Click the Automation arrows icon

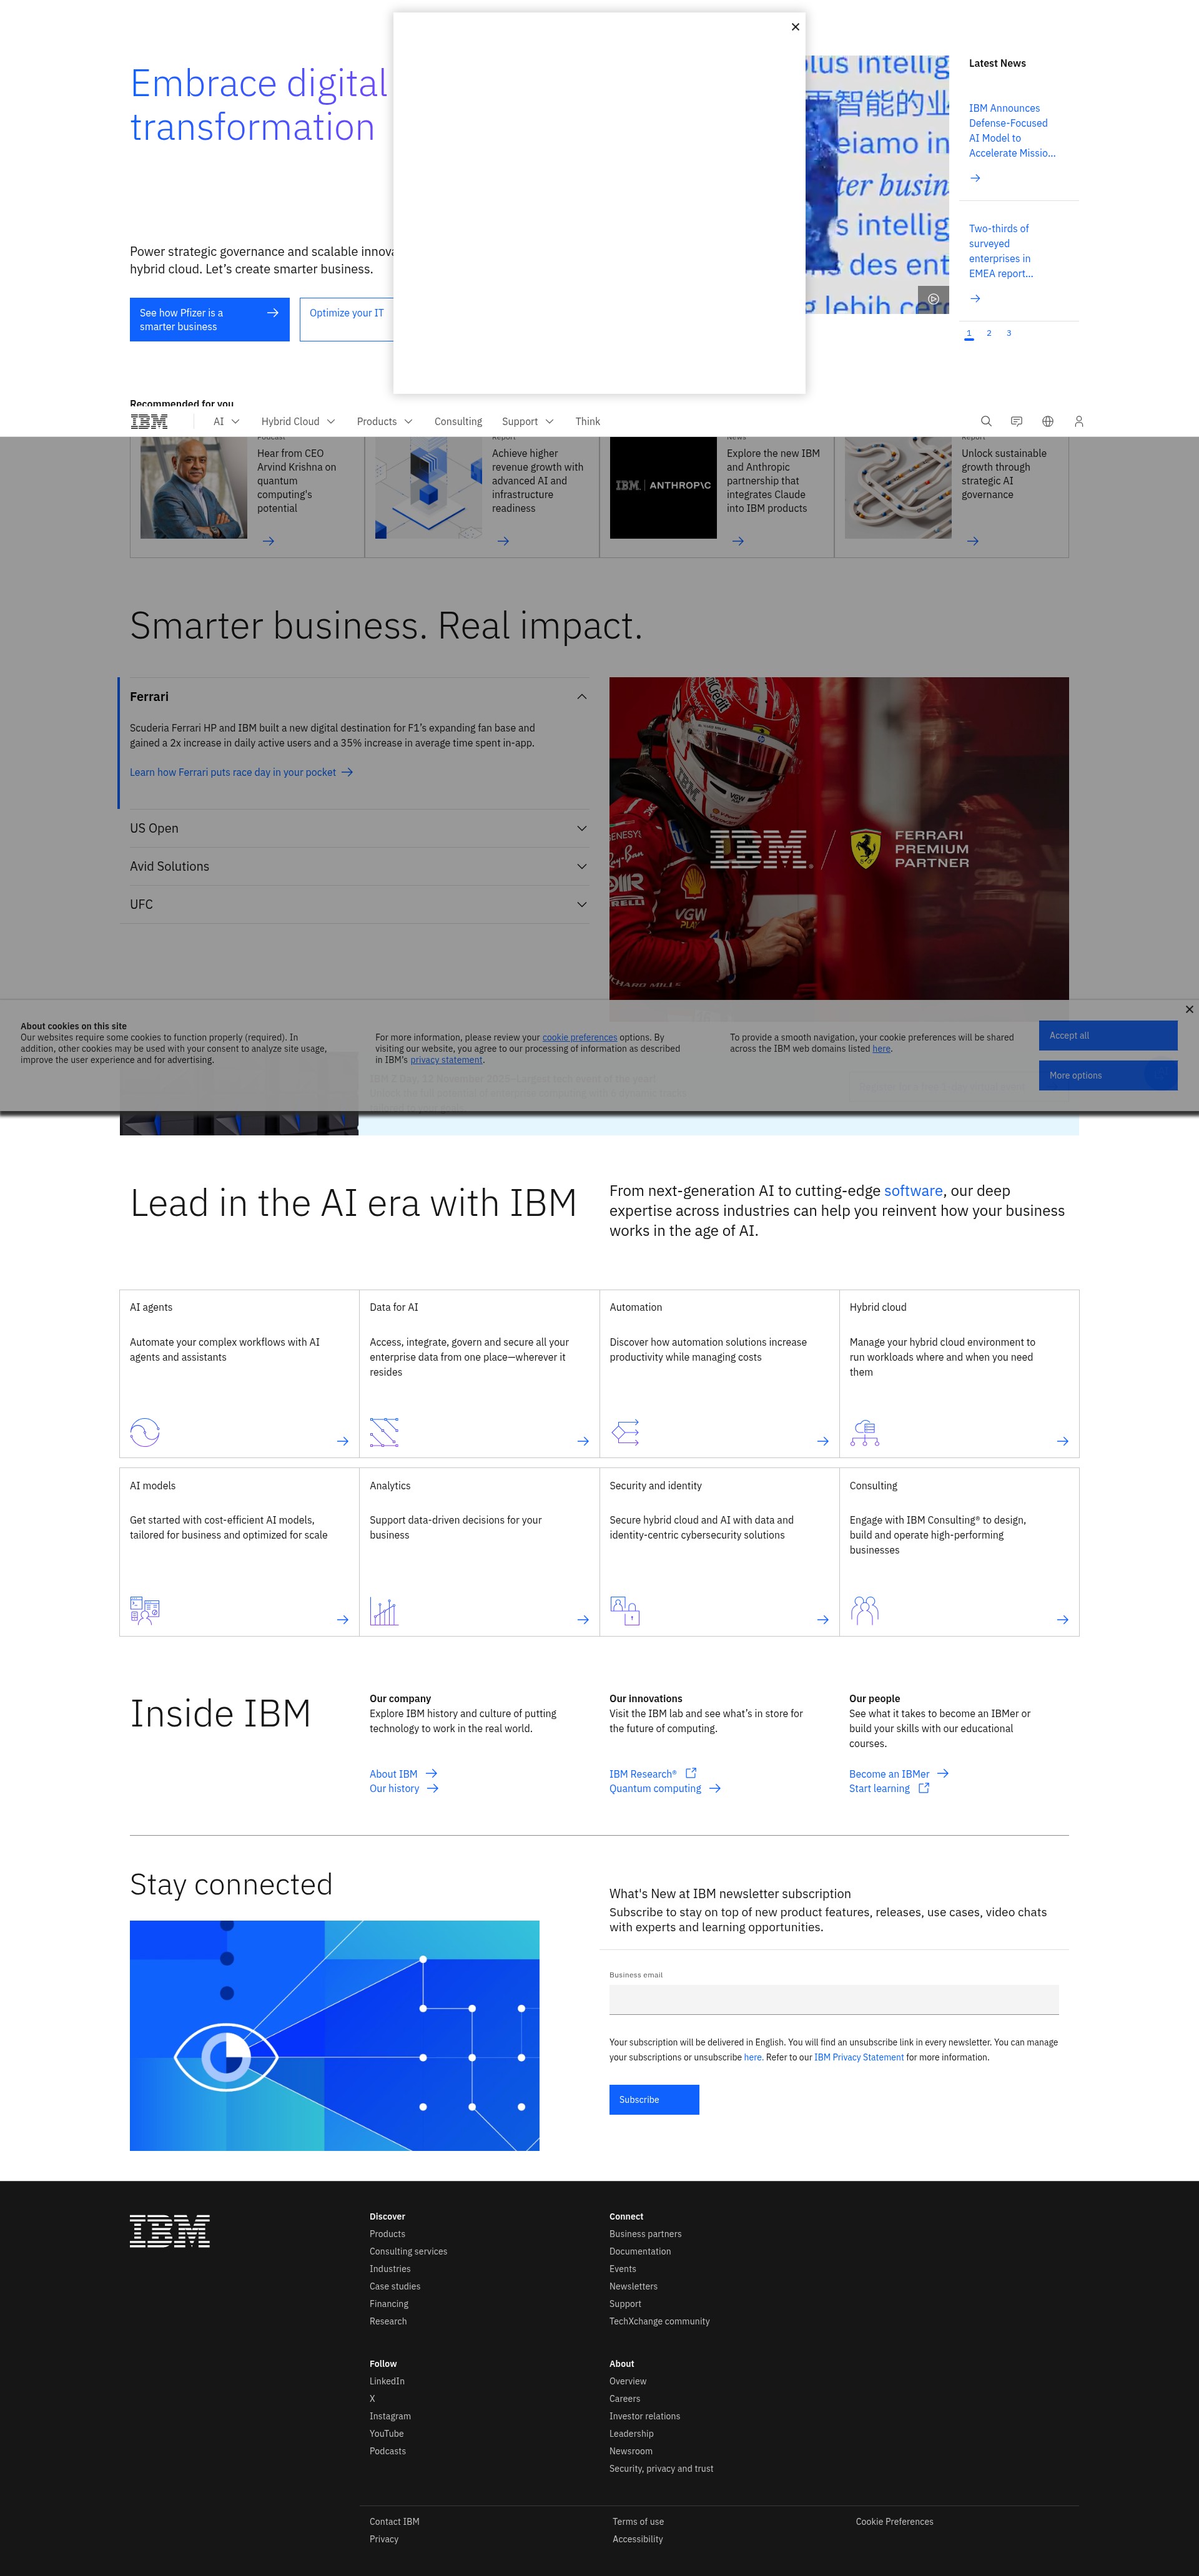click(x=626, y=1432)
